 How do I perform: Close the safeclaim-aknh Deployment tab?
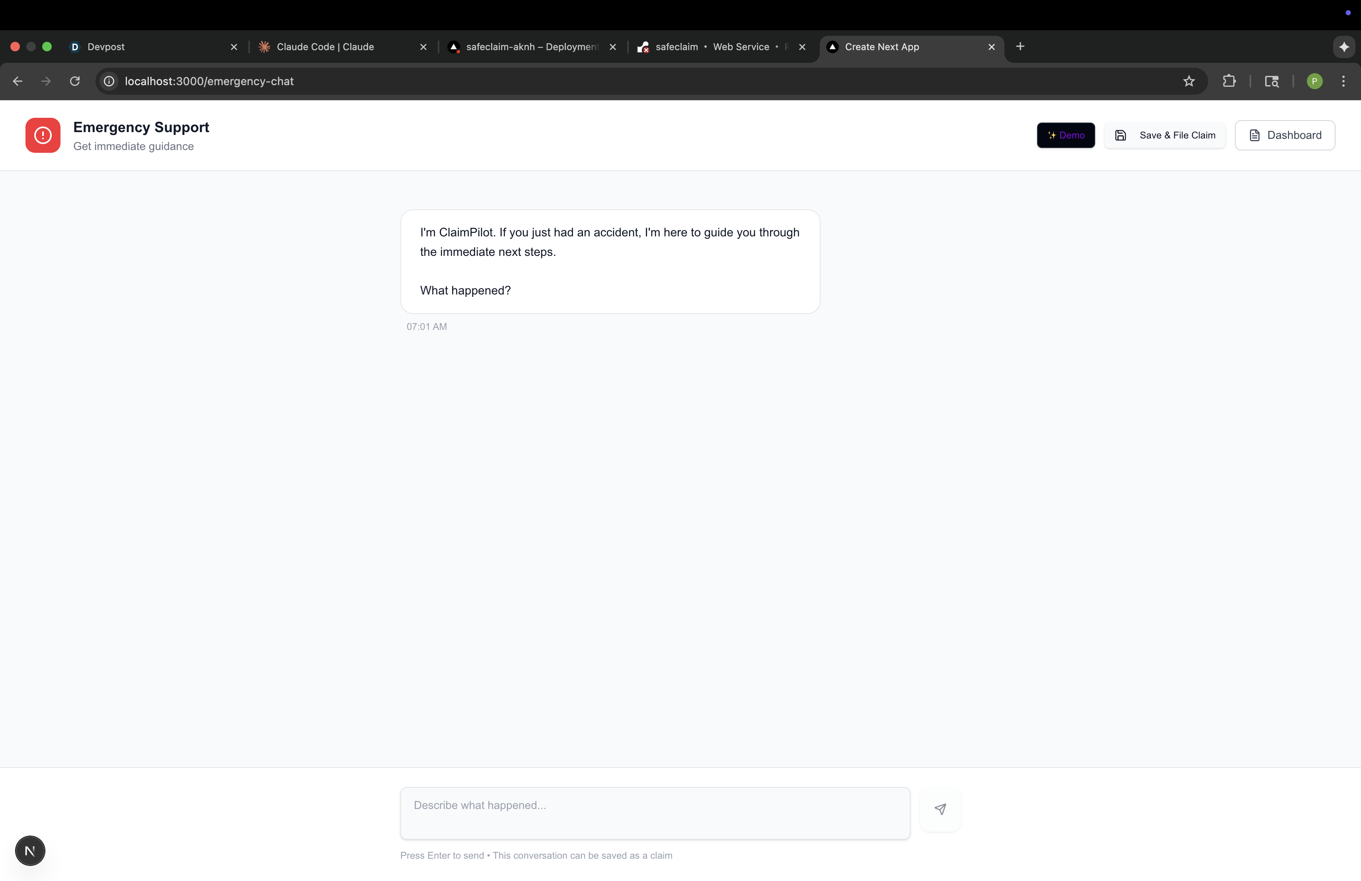[612, 47]
